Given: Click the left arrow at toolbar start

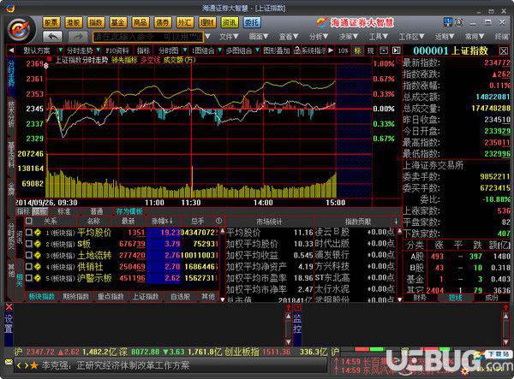Looking at the screenshot, I should coord(11,50).
